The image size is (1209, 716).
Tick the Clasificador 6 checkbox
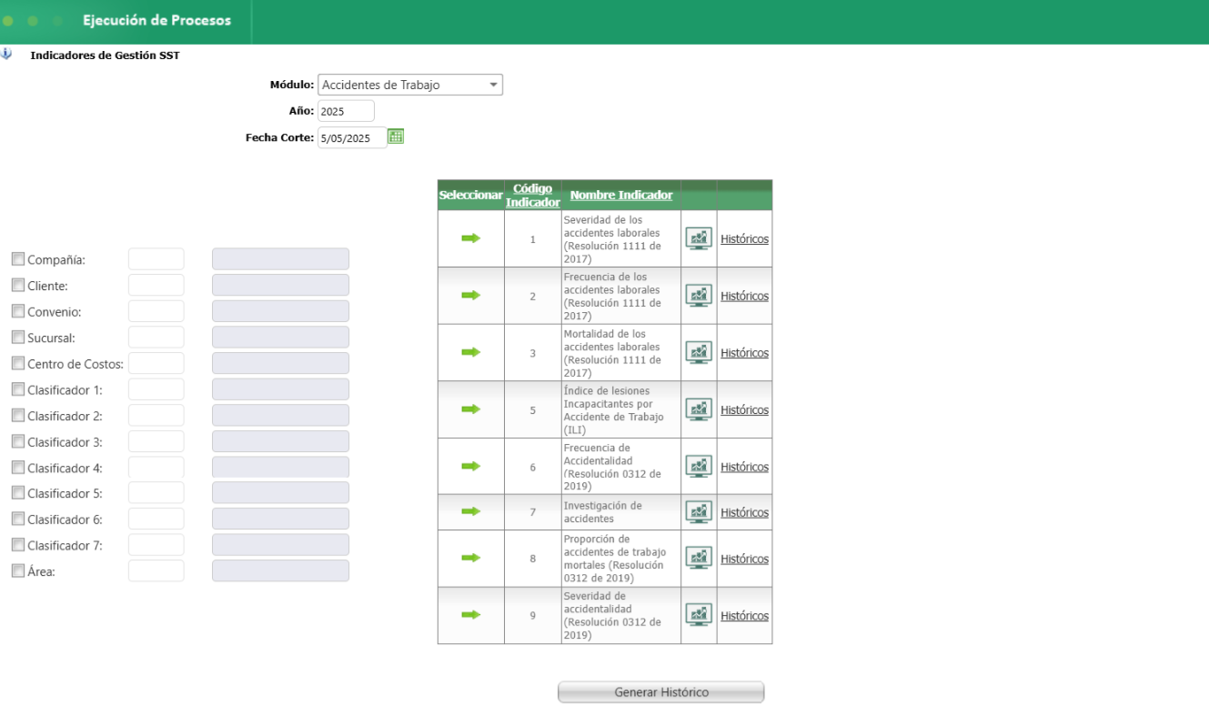tap(18, 519)
